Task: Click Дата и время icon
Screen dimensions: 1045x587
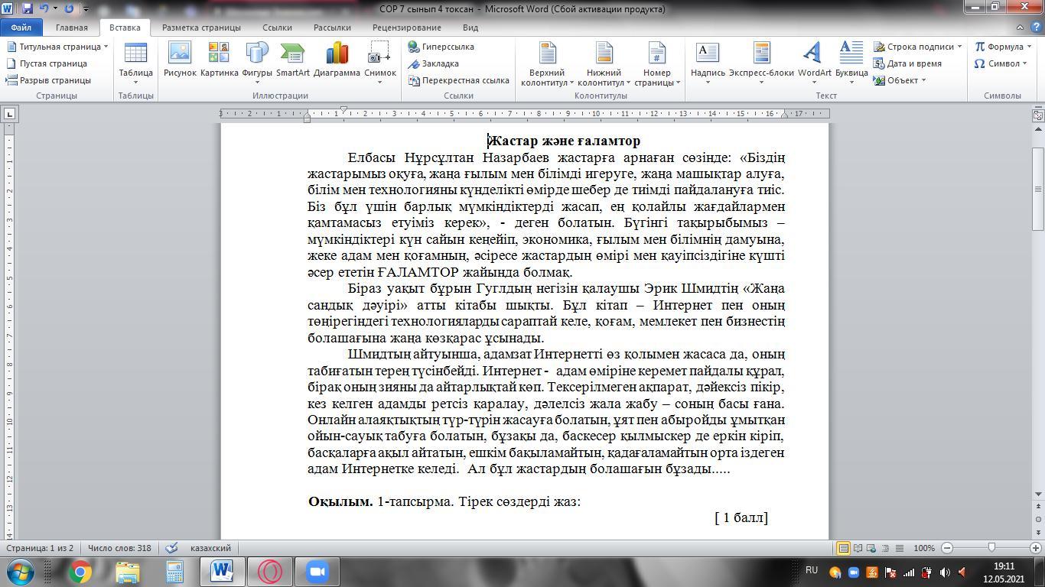Action: pos(879,63)
